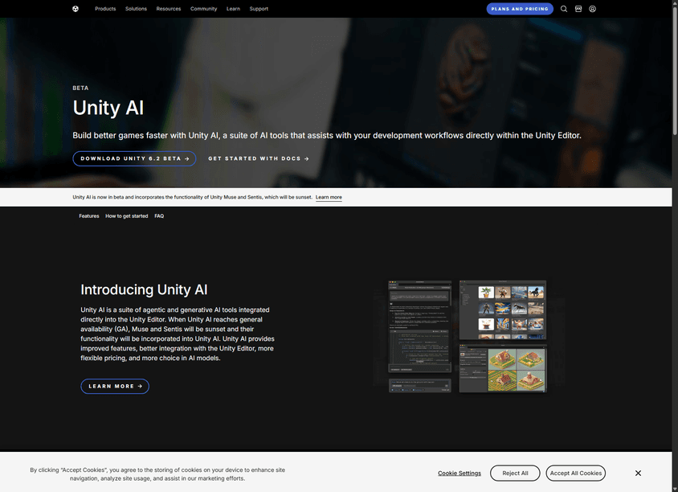The width and height of the screenshot is (678, 492).
Task: Click Download Unity 6.2 Beta button
Action: pos(134,158)
